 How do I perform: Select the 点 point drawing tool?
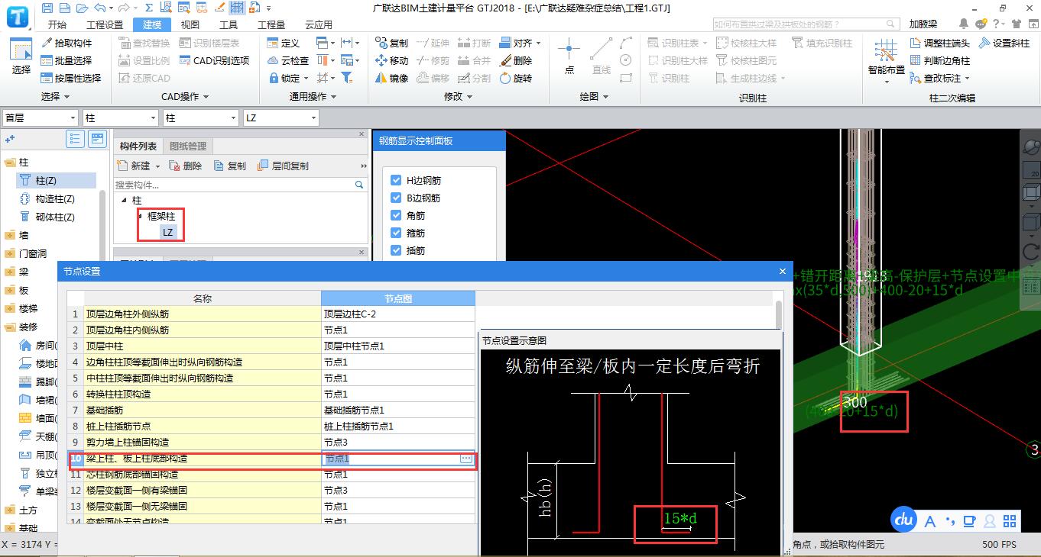[x=569, y=56]
